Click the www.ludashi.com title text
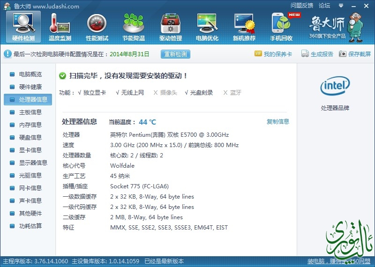Viewport: 375px width, 267px height. (x=56, y=7)
